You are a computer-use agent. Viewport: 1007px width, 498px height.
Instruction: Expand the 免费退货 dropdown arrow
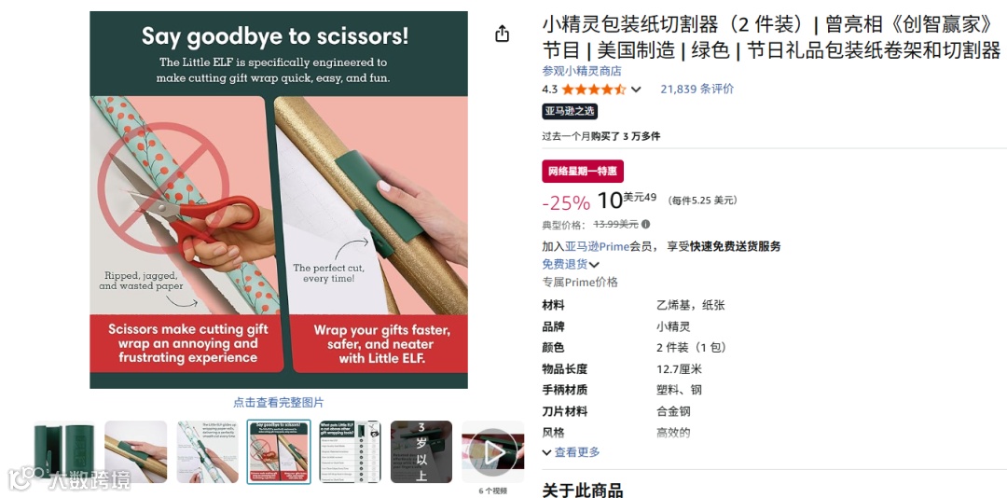[x=594, y=264]
